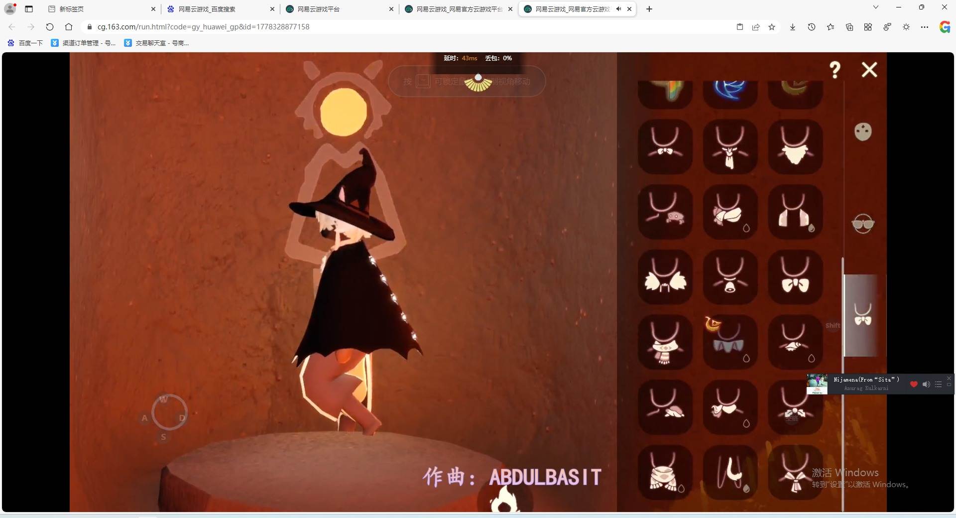Image resolution: width=956 pixels, height=518 pixels.
Task: Open the 百度一下 bookmark
Action: coord(25,43)
